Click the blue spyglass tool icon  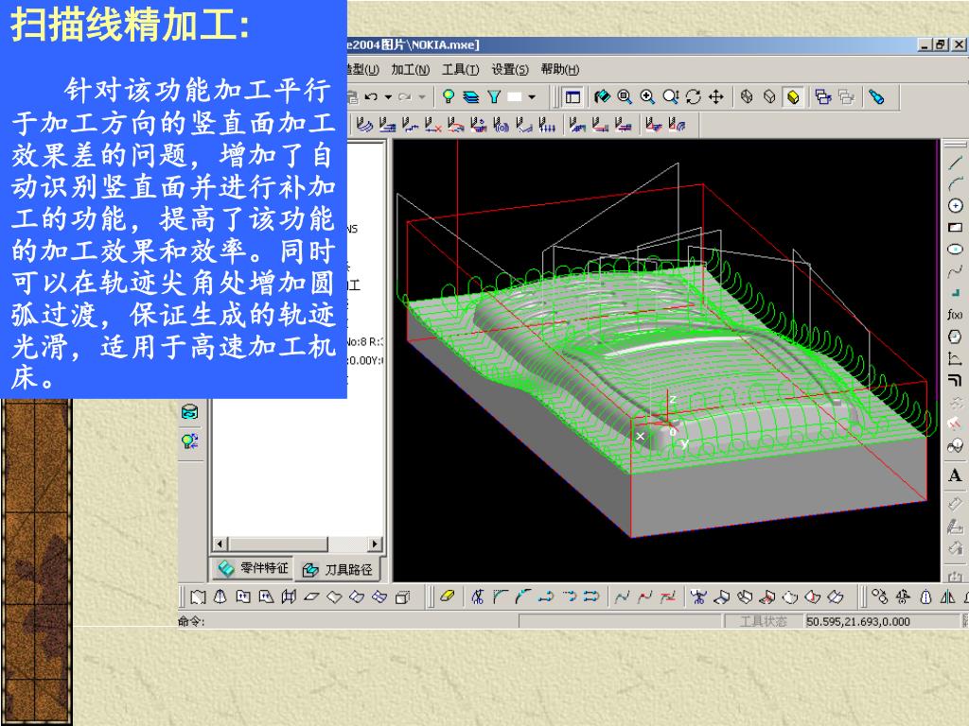(876, 97)
